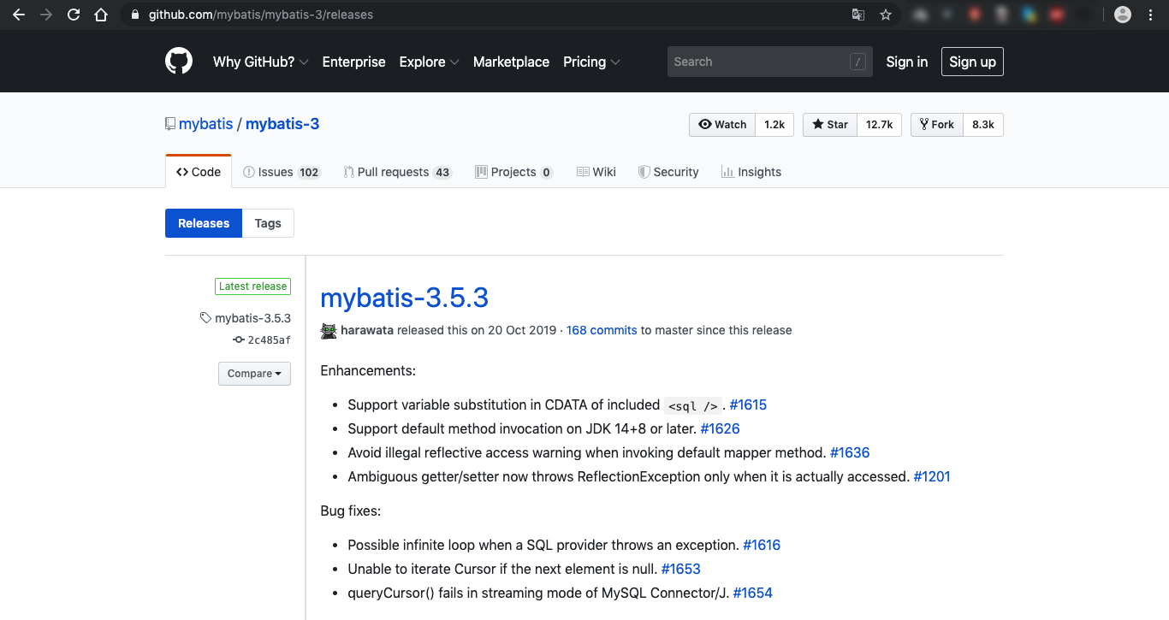Open the Issues tab
Screen dimensions: 1169x620
pos(281,172)
